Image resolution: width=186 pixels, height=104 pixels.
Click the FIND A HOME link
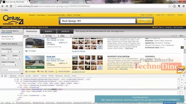pos(146,15)
